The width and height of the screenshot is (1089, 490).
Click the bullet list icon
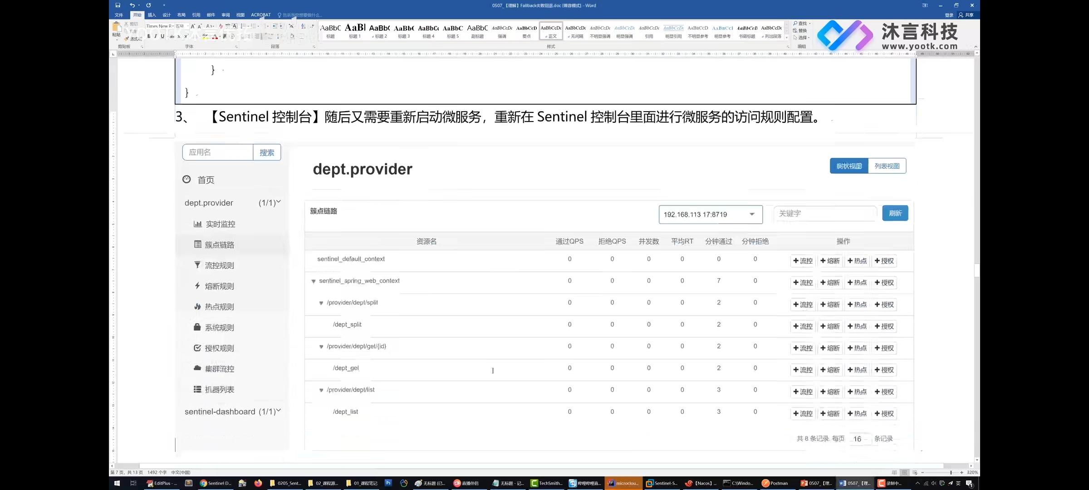coord(243,26)
